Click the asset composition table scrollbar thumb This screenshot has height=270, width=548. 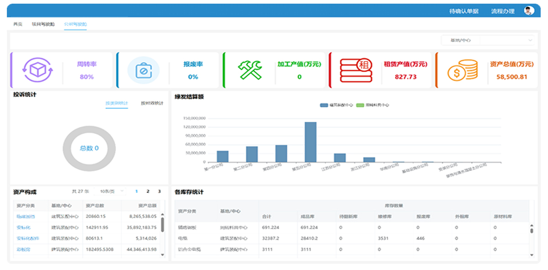click(x=163, y=224)
